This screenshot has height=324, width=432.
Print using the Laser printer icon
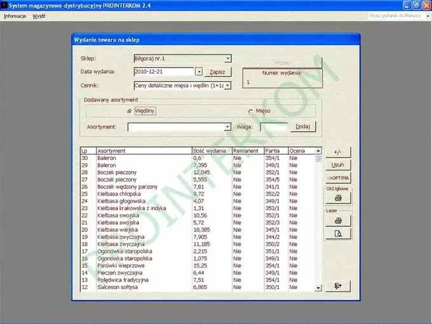(338, 220)
